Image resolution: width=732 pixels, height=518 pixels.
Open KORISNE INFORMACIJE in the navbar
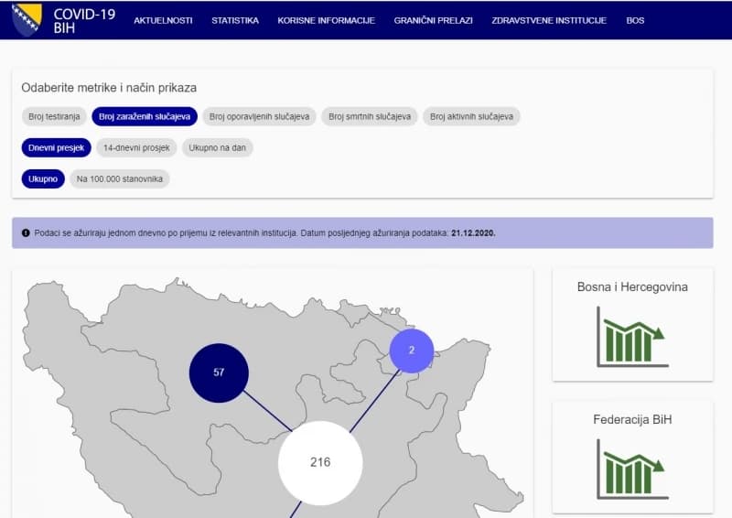[x=326, y=20]
